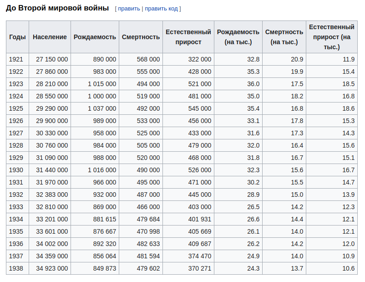Viewport: 365px width, 282px height.
Task: Click the 'править' edit link
Action: coord(129,9)
